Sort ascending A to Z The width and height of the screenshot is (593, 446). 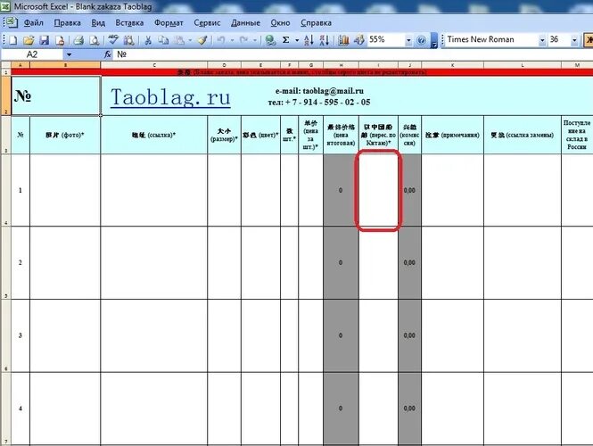click(x=309, y=40)
